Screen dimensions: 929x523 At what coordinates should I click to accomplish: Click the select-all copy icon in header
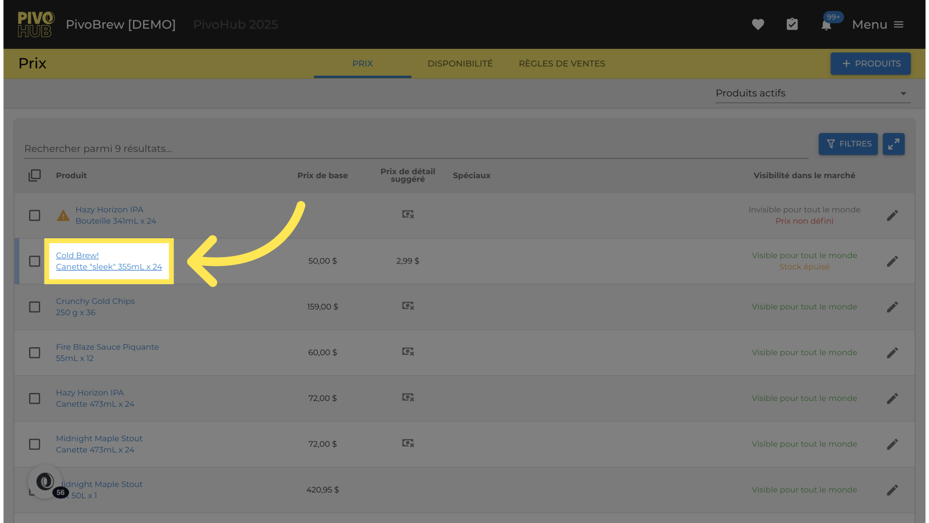[34, 175]
